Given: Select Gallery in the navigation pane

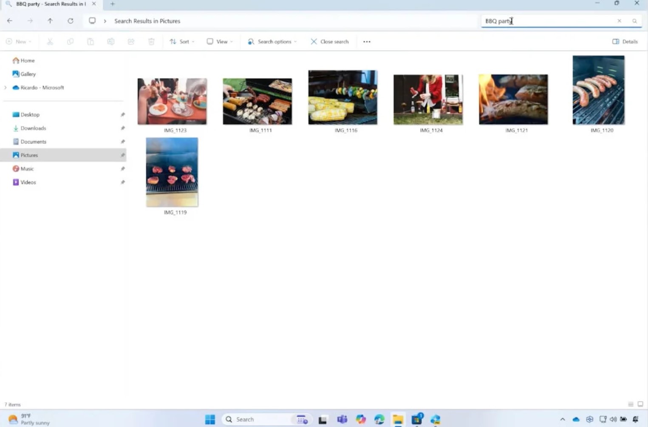Looking at the screenshot, I should (x=28, y=74).
